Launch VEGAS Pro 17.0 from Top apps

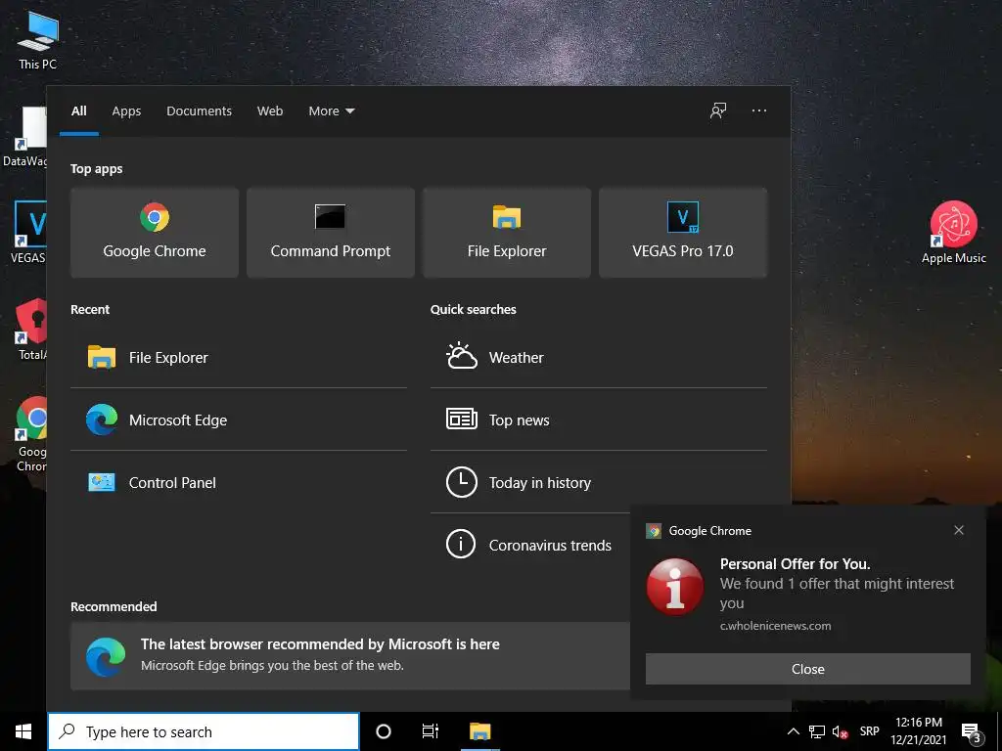682,233
